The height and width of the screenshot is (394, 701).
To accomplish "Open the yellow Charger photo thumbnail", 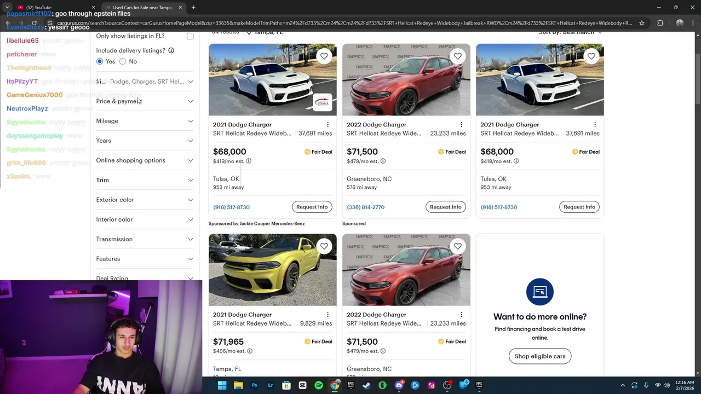I will coord(273,270).
